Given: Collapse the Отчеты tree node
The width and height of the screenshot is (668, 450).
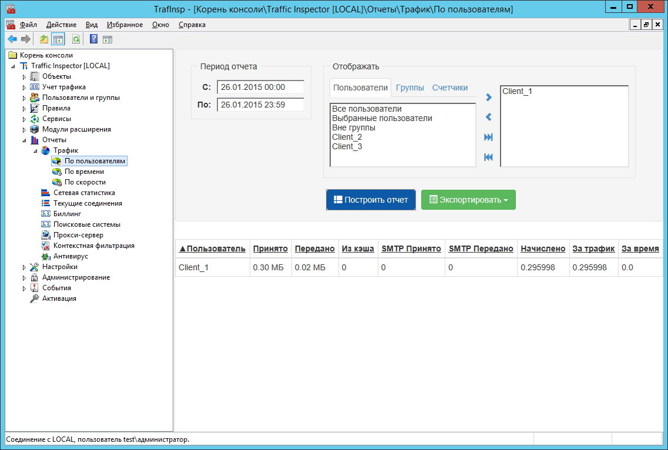Looking at the screenshot, I should pos(24,140).
